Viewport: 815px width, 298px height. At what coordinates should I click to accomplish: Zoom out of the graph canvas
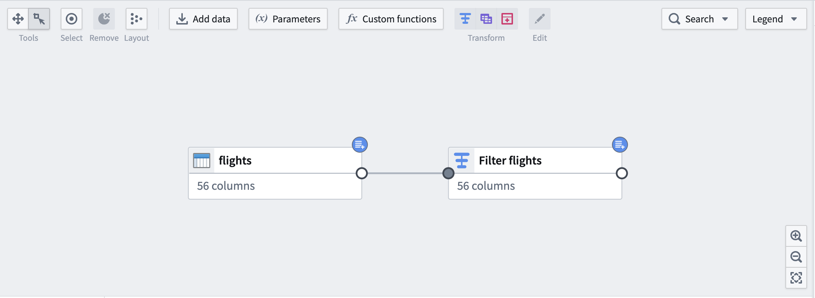pos(796,257)
